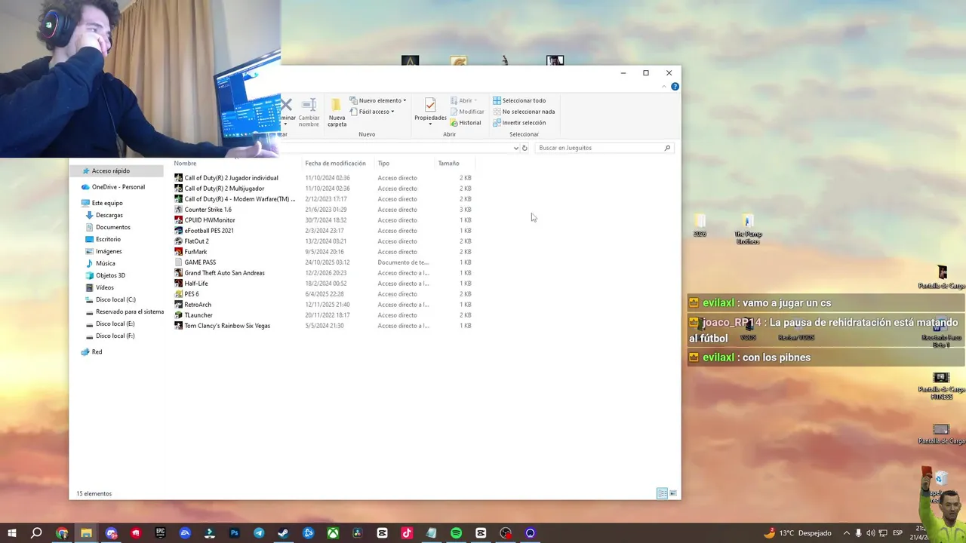Screen dimensions: 966x543
Task: Open the address bar history dropdown
Action: (516, 148)
